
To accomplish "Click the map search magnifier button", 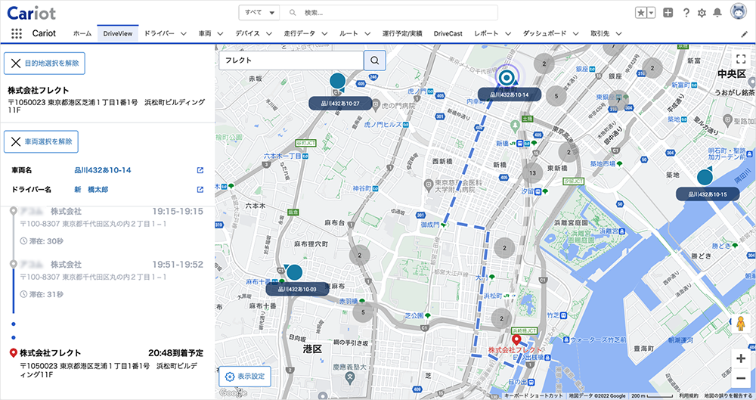I will point(375,60).
